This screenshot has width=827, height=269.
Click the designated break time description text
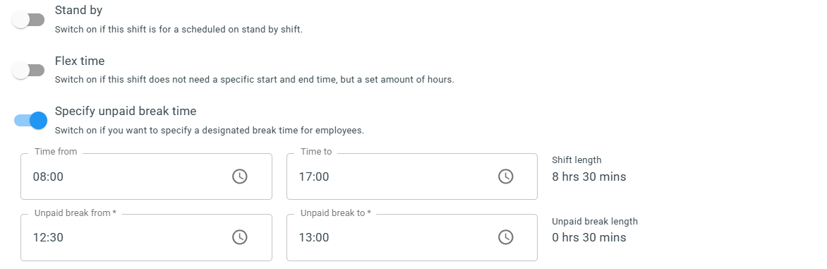210,131
